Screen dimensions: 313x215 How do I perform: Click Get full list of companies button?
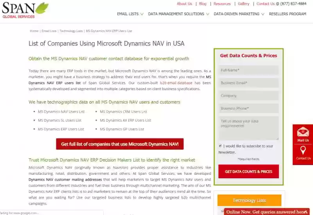coord(120,144)
